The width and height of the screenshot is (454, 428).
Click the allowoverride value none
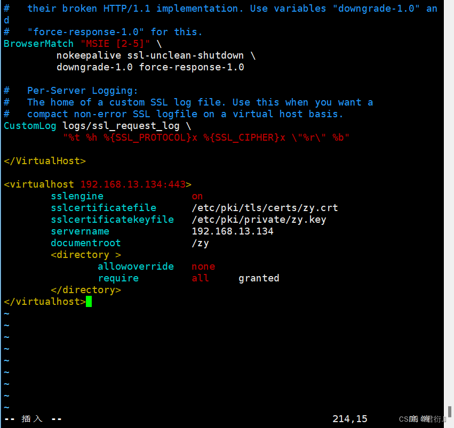click(203, 267)
